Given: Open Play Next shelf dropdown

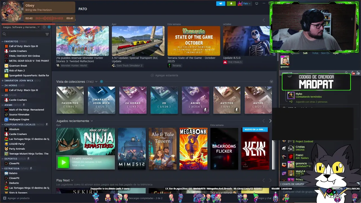Looking at the screenshot, I should click(x=72, y=180).
